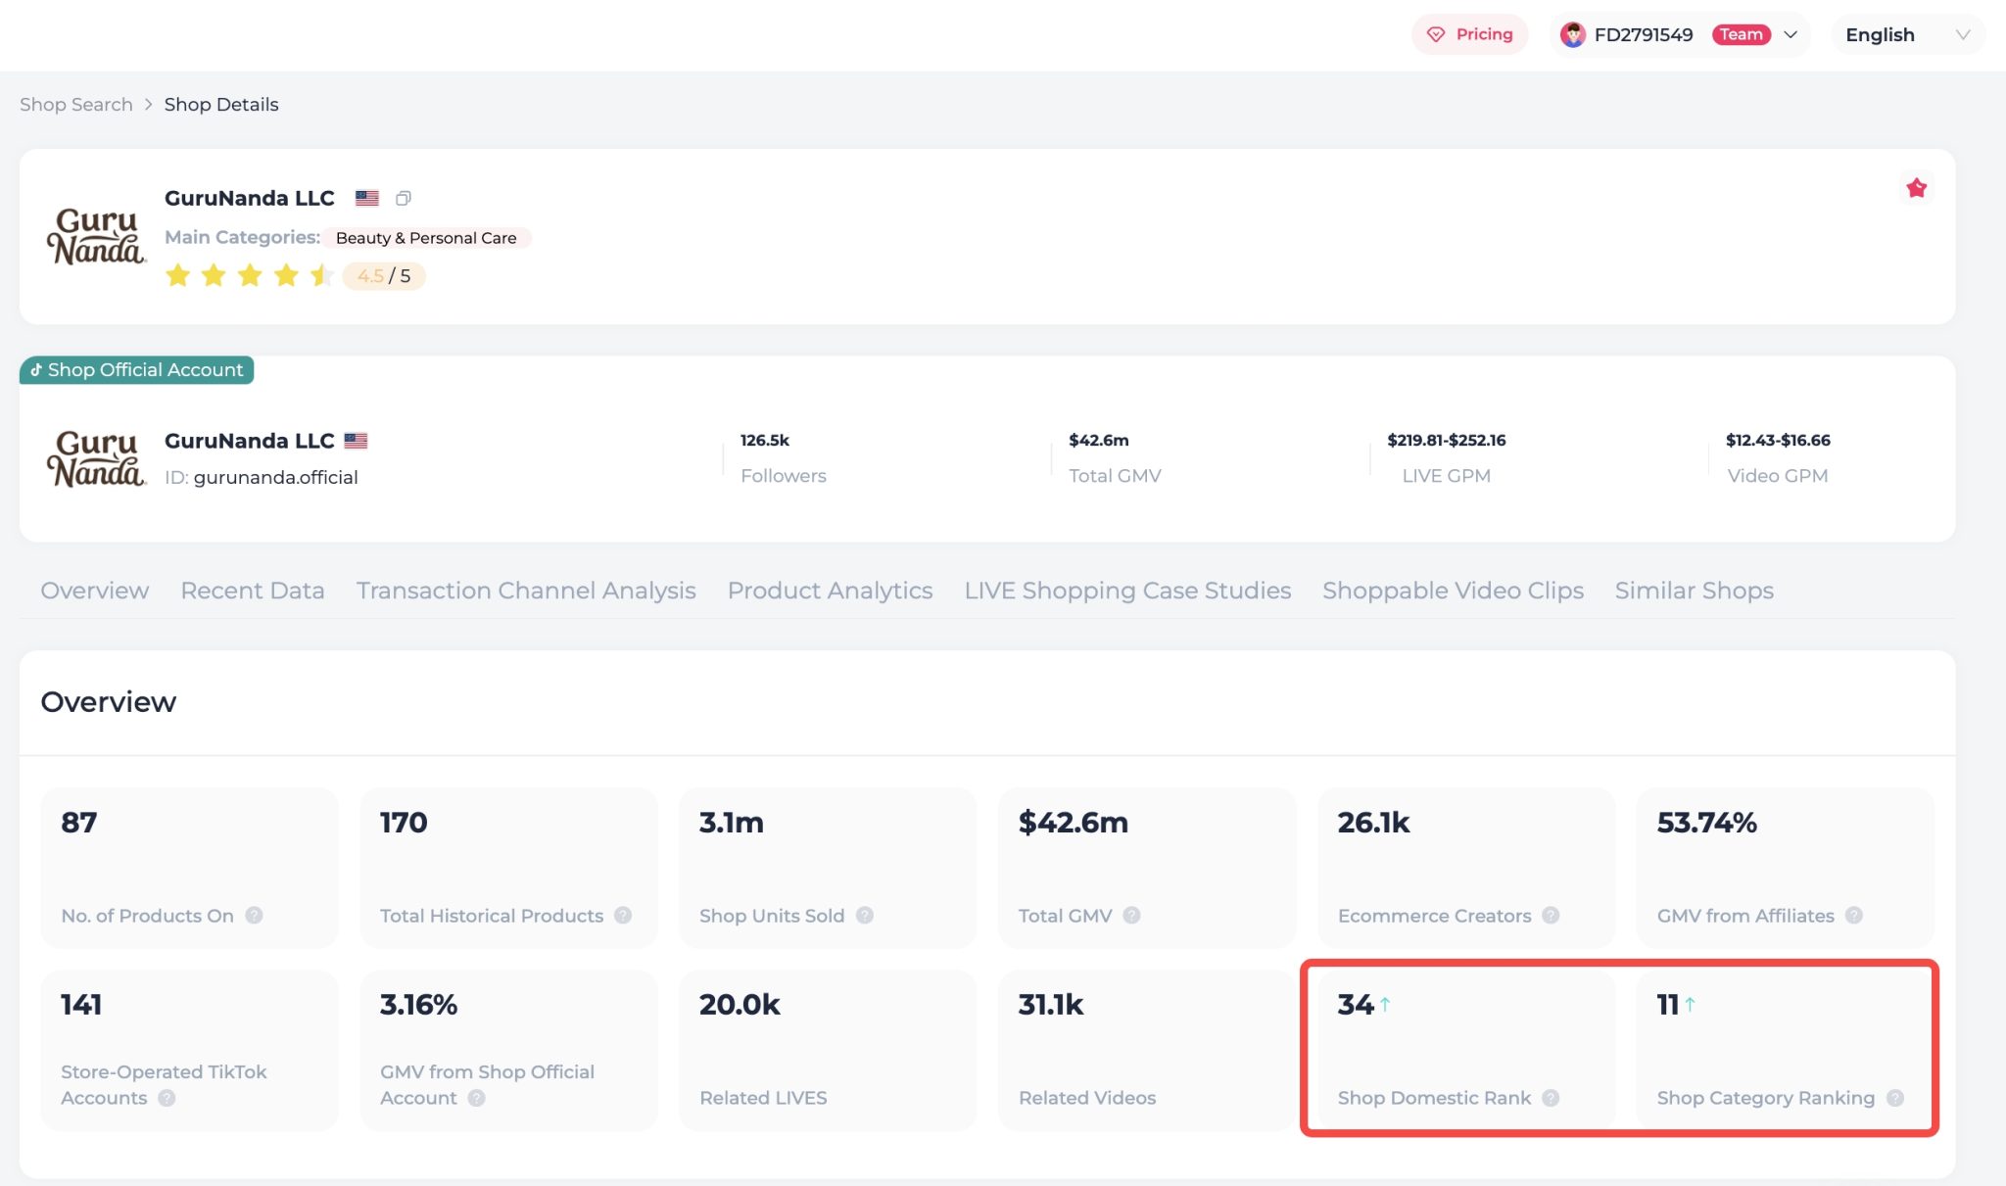The width and height of the screenshot is (2006, 1186).
Task: Click the help icon beside Shop Domestic Rank
Action: [1551, 1098]
